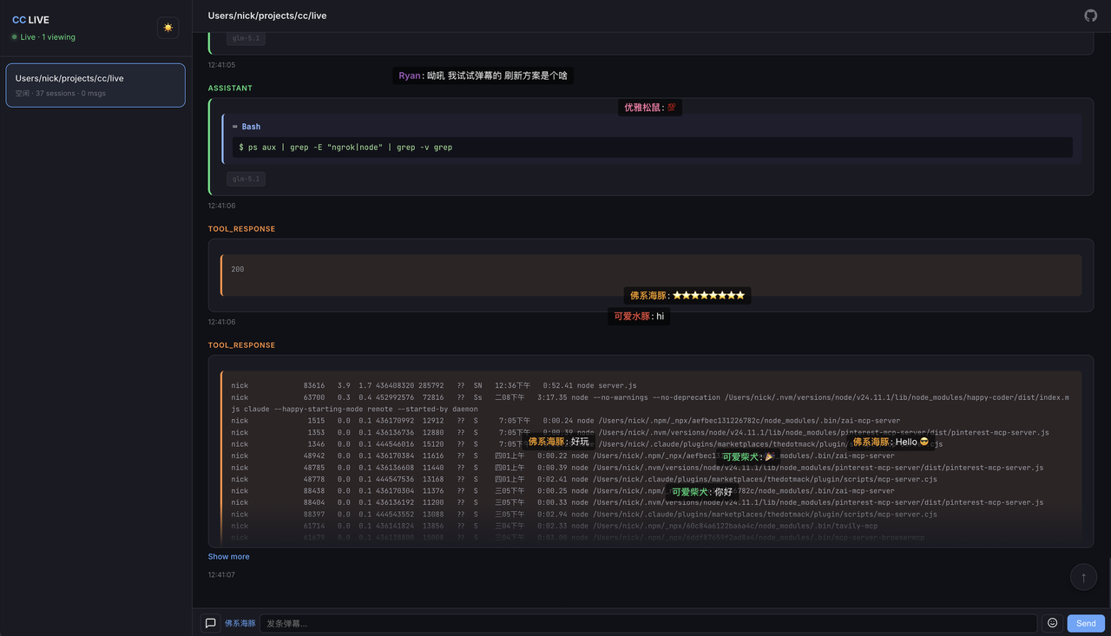This screenshot has width=1111, height=636.
Task: Toggle danmaku via the speech bubble icon
Action: [210, 622]
